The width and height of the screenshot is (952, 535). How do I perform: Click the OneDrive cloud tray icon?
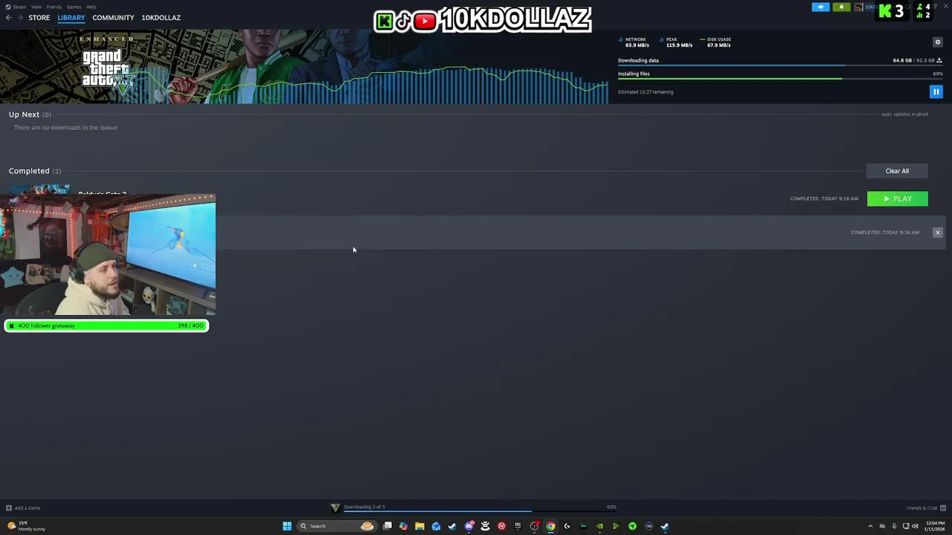[x=882, y=526]
